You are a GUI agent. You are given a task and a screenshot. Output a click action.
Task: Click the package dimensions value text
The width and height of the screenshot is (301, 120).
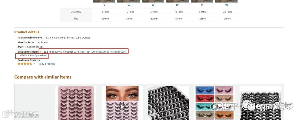tap(68, 38)
